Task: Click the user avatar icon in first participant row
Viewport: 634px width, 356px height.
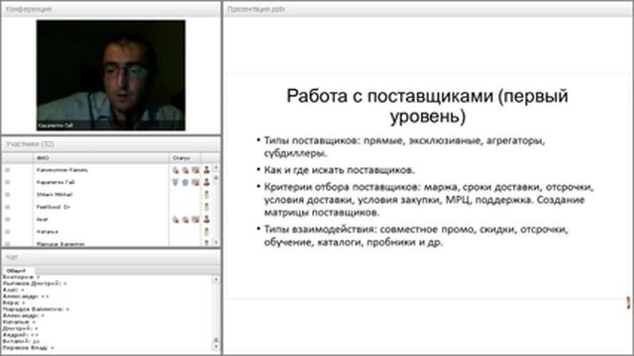Action: click(207, 170)
